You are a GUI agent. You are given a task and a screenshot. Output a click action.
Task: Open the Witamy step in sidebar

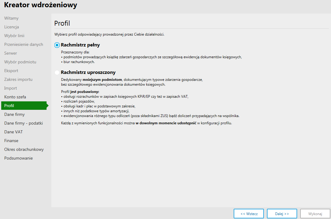click(11, 18)
